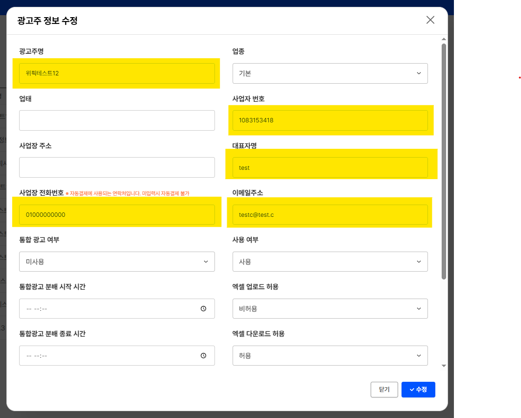Select the 대표자명 field containing test
Image resolution: width=521 pixels, height=418 pixels.
[330, 167]
